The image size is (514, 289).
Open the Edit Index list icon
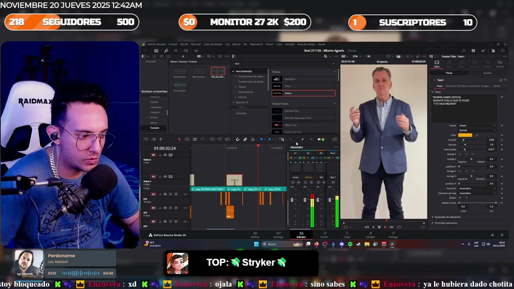click(176, 51)
